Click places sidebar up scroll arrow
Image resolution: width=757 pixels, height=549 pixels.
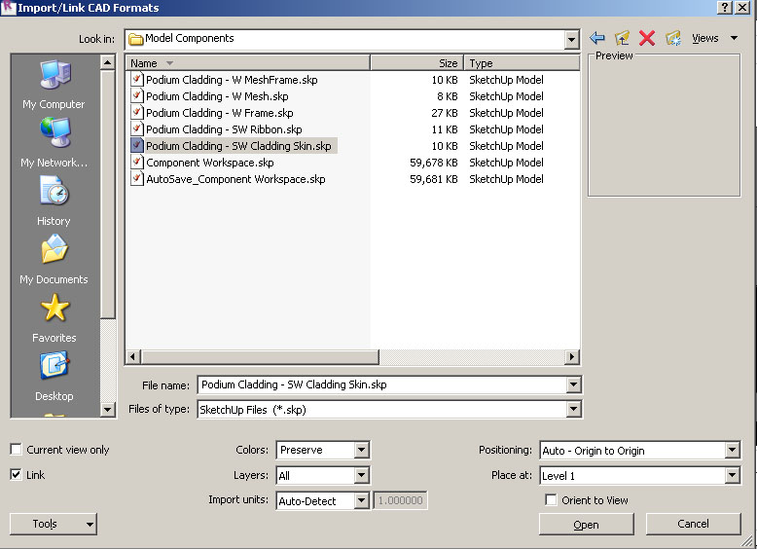click(x=107, y=62)
